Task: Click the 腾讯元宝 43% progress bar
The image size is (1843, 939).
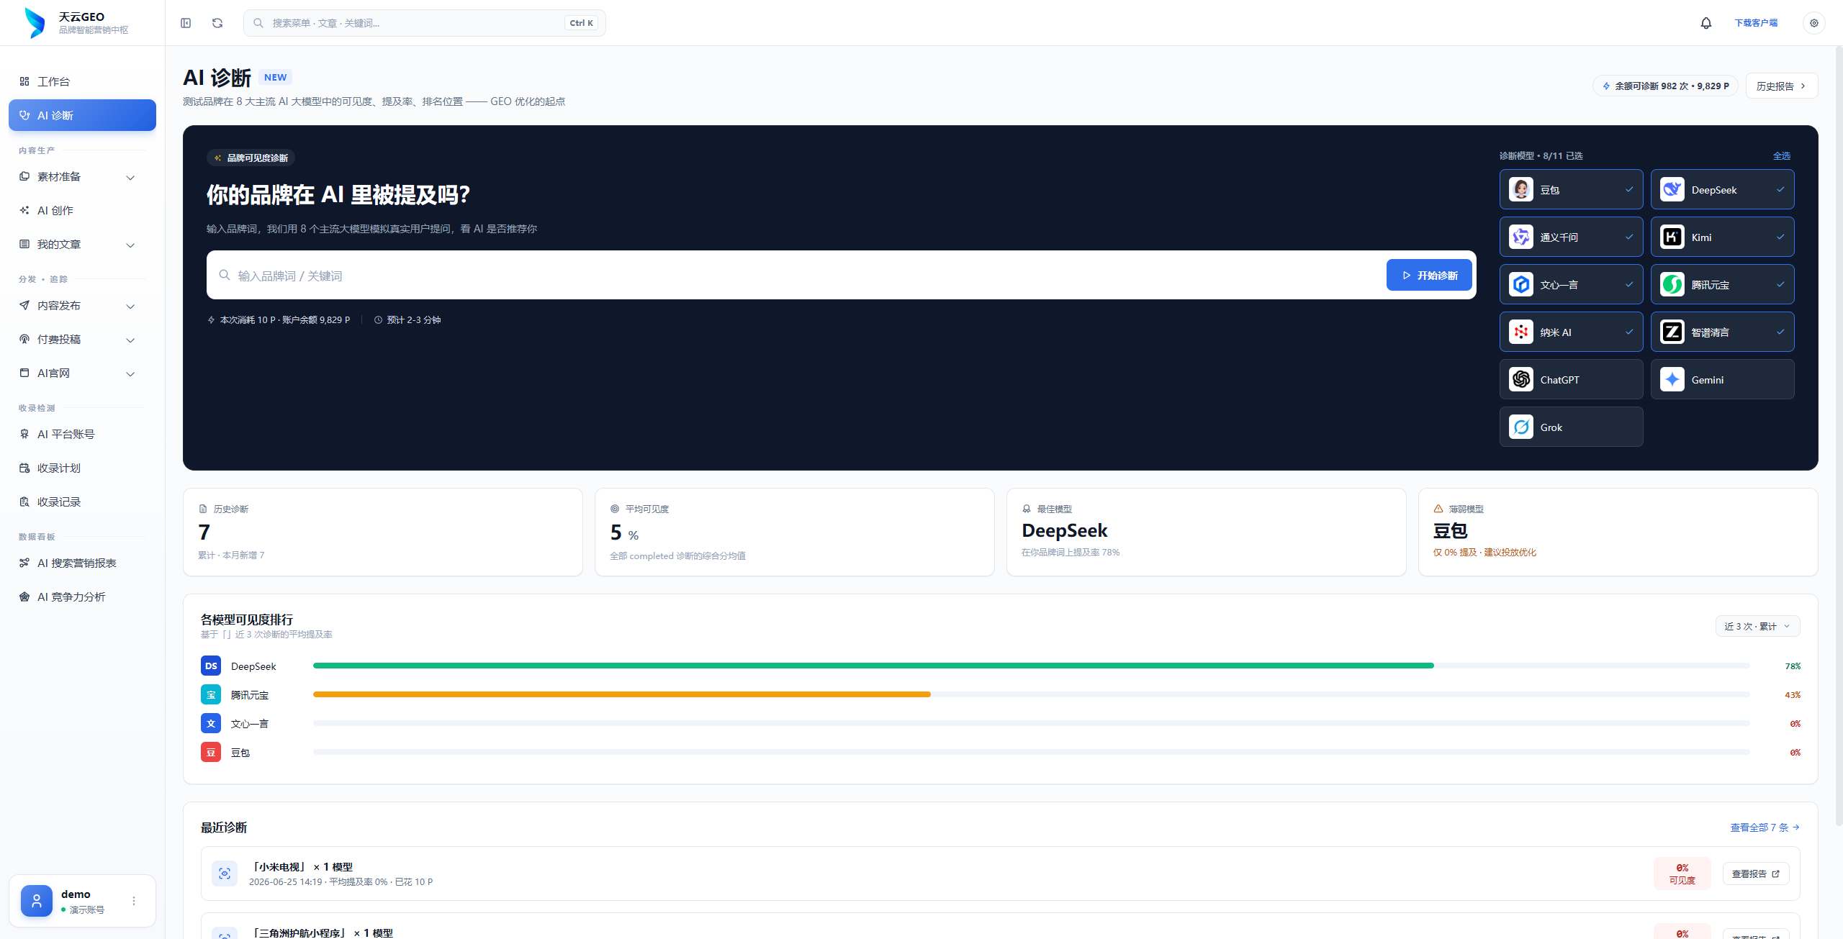Action: tap(1031, 694)
